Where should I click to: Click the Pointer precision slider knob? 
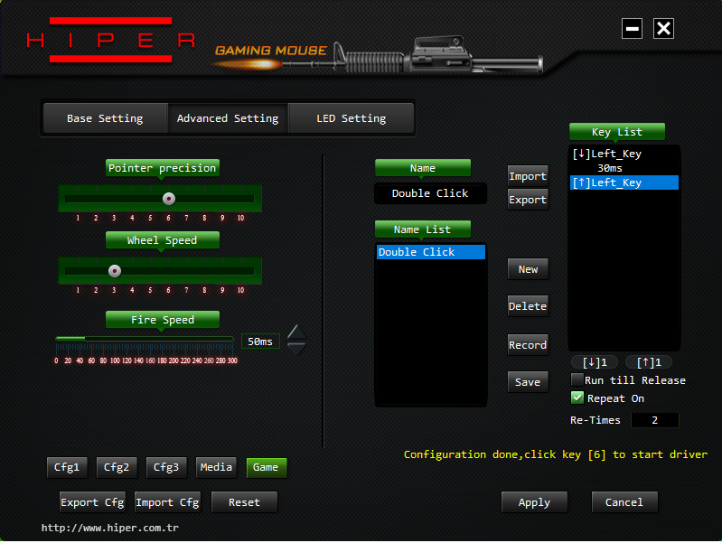pos(169,199)
